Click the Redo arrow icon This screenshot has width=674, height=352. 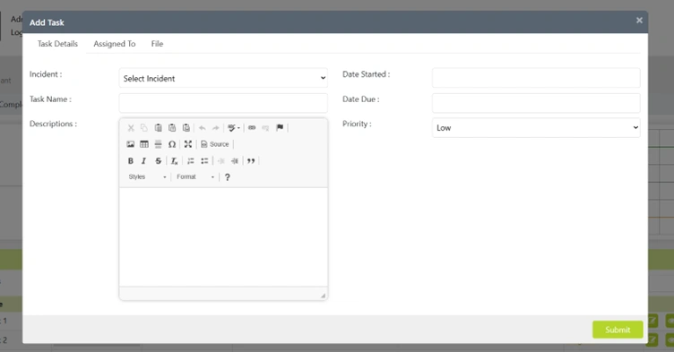pyautogui.click(x=216, y=128)
